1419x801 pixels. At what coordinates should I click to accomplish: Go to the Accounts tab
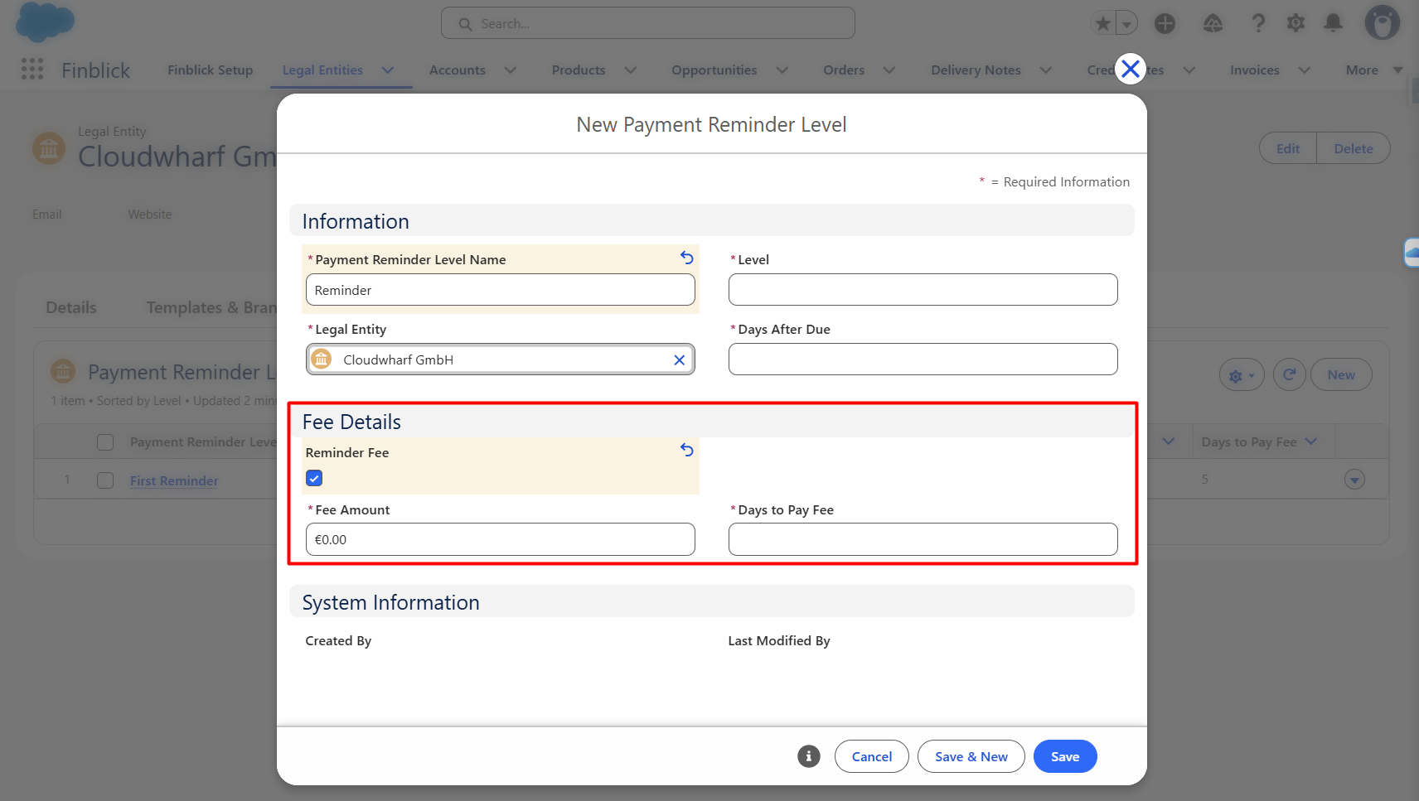pyautogui.click(x=458, y=70)
